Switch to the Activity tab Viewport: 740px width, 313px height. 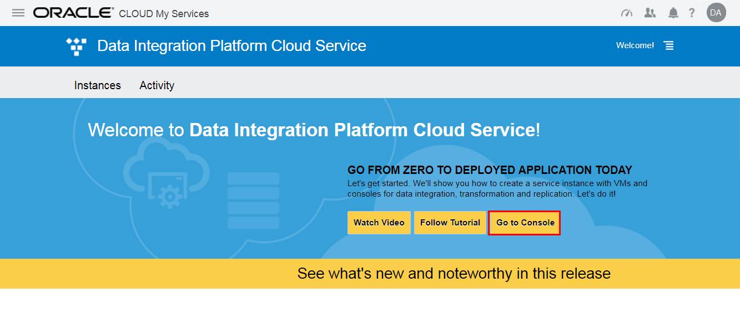click(x=157, y=85)
